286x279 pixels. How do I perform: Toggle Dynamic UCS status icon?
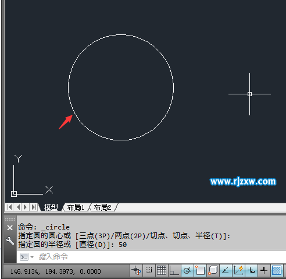click(238, 270)
